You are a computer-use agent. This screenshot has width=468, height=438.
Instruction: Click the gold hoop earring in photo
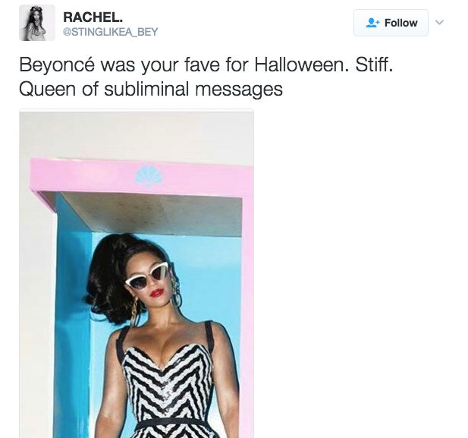134,312
